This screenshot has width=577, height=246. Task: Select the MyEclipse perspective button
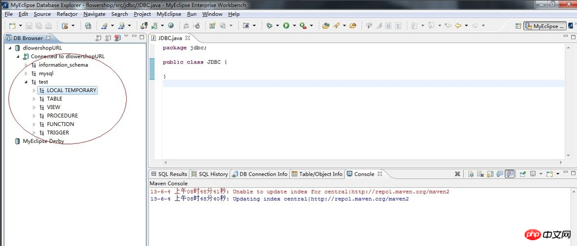click(545, 26)
